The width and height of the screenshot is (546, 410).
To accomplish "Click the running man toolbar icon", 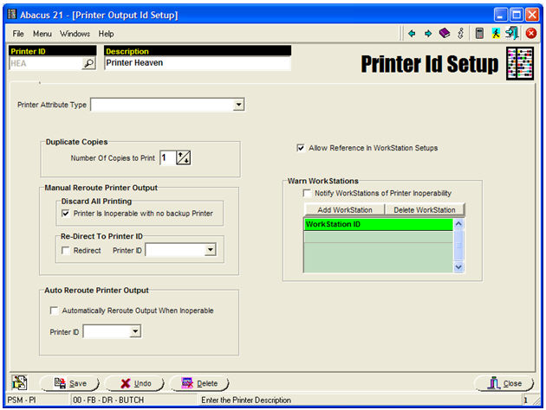I will (496, 33).
